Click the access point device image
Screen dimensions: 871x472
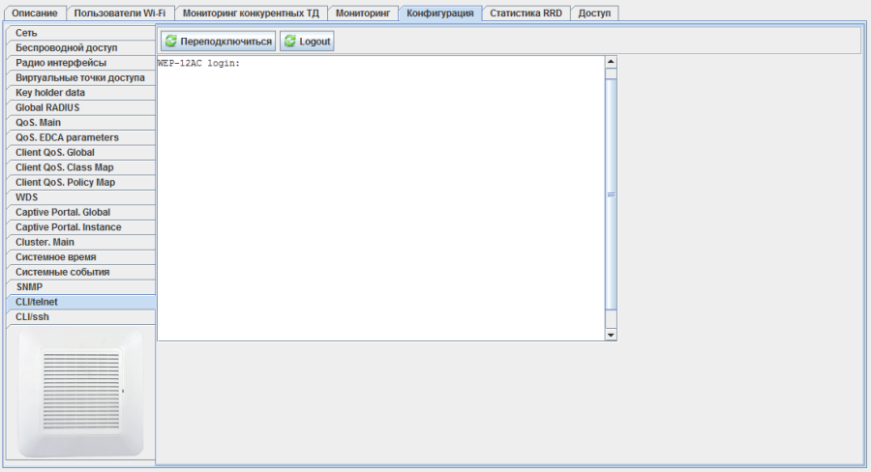(81, 392)
